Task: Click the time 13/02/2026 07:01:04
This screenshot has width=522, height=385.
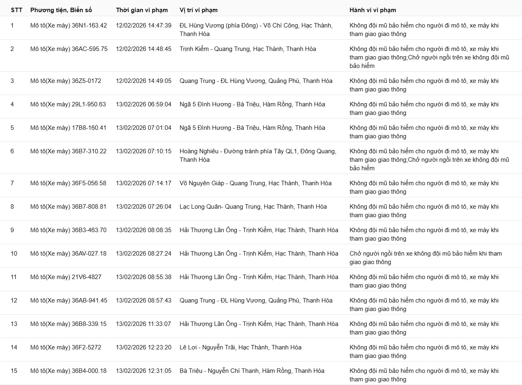Action: point(143,128)
